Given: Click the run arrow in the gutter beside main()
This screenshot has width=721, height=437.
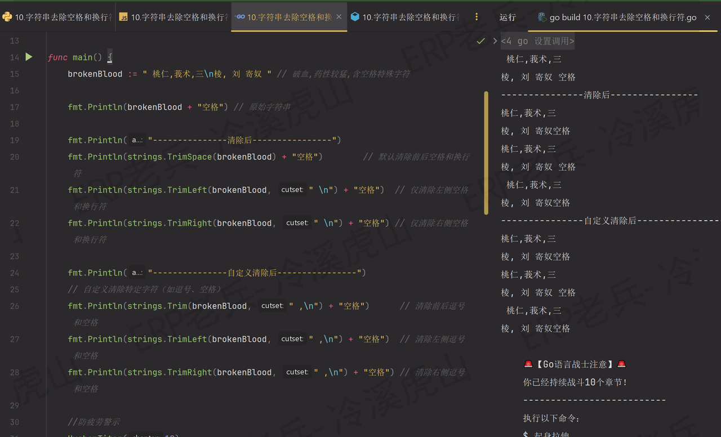Looking at the screenshot, I should click(x=29, y=57).
